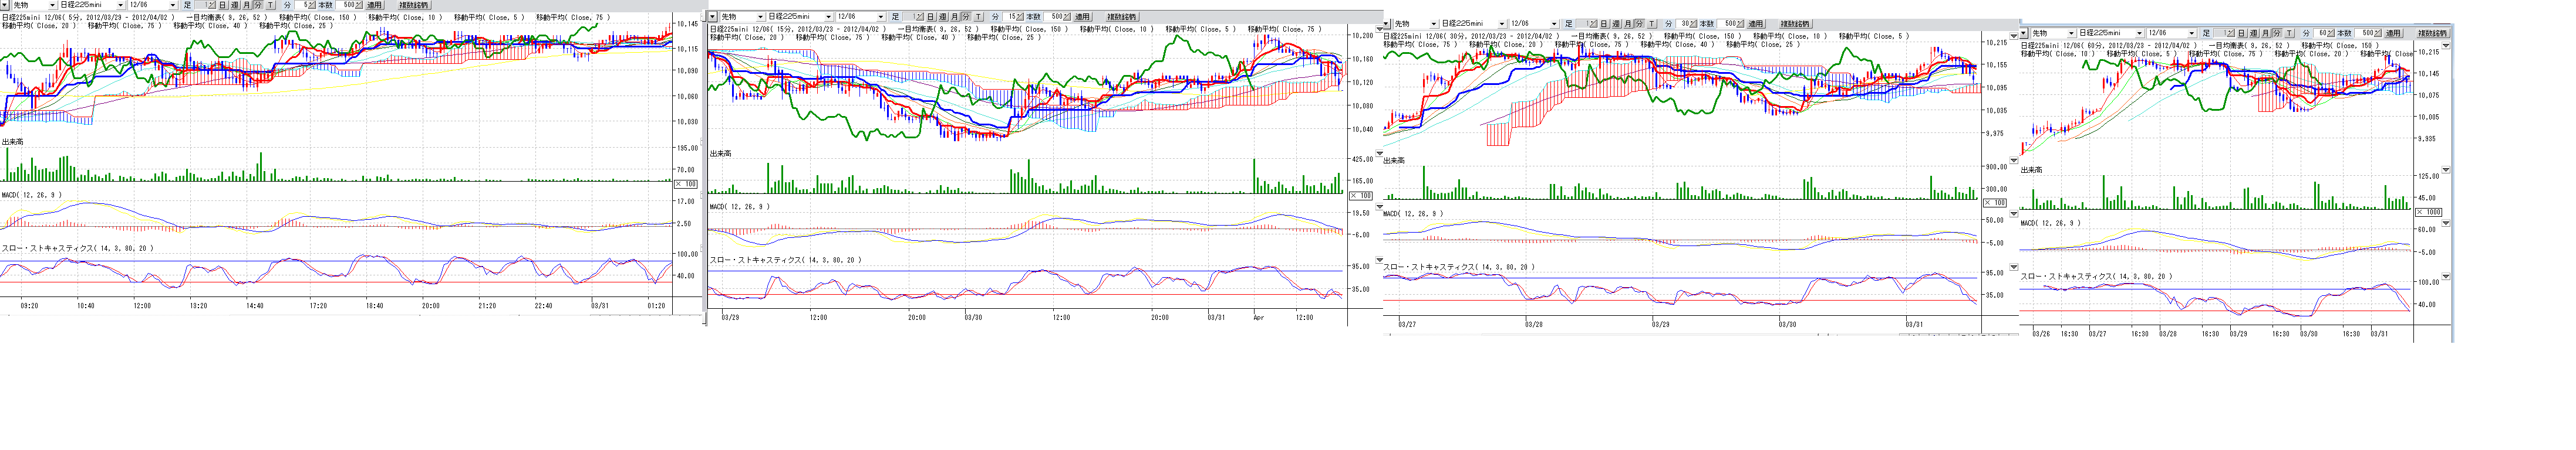Expand 日経225mini symbol dropdown in 15-minute chart
This screenshot has height=450, width=2576.
(828, 17)
